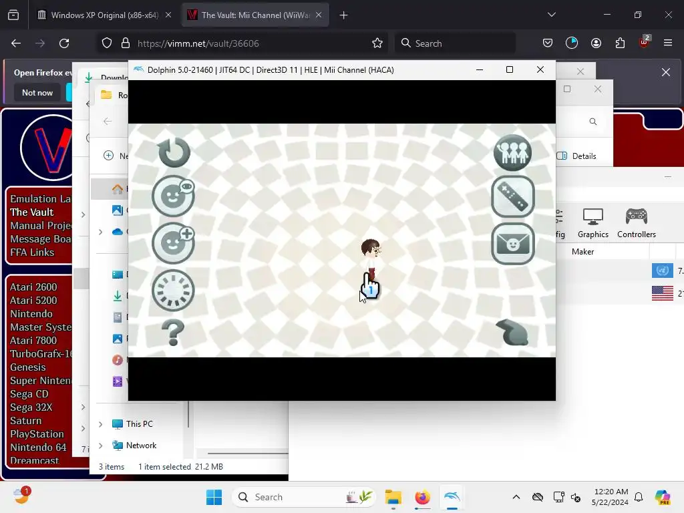The height and width of the screenshot is (513, 684).
Task: Open the Firefox hamburger menu
Action: point(668,43)
